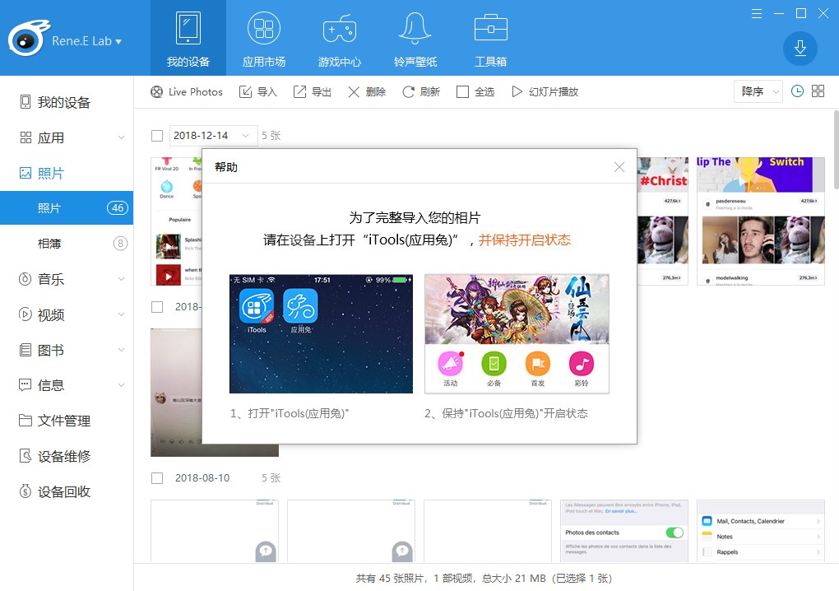Click the 并保持开启状态 orange text

pos(525,240)
